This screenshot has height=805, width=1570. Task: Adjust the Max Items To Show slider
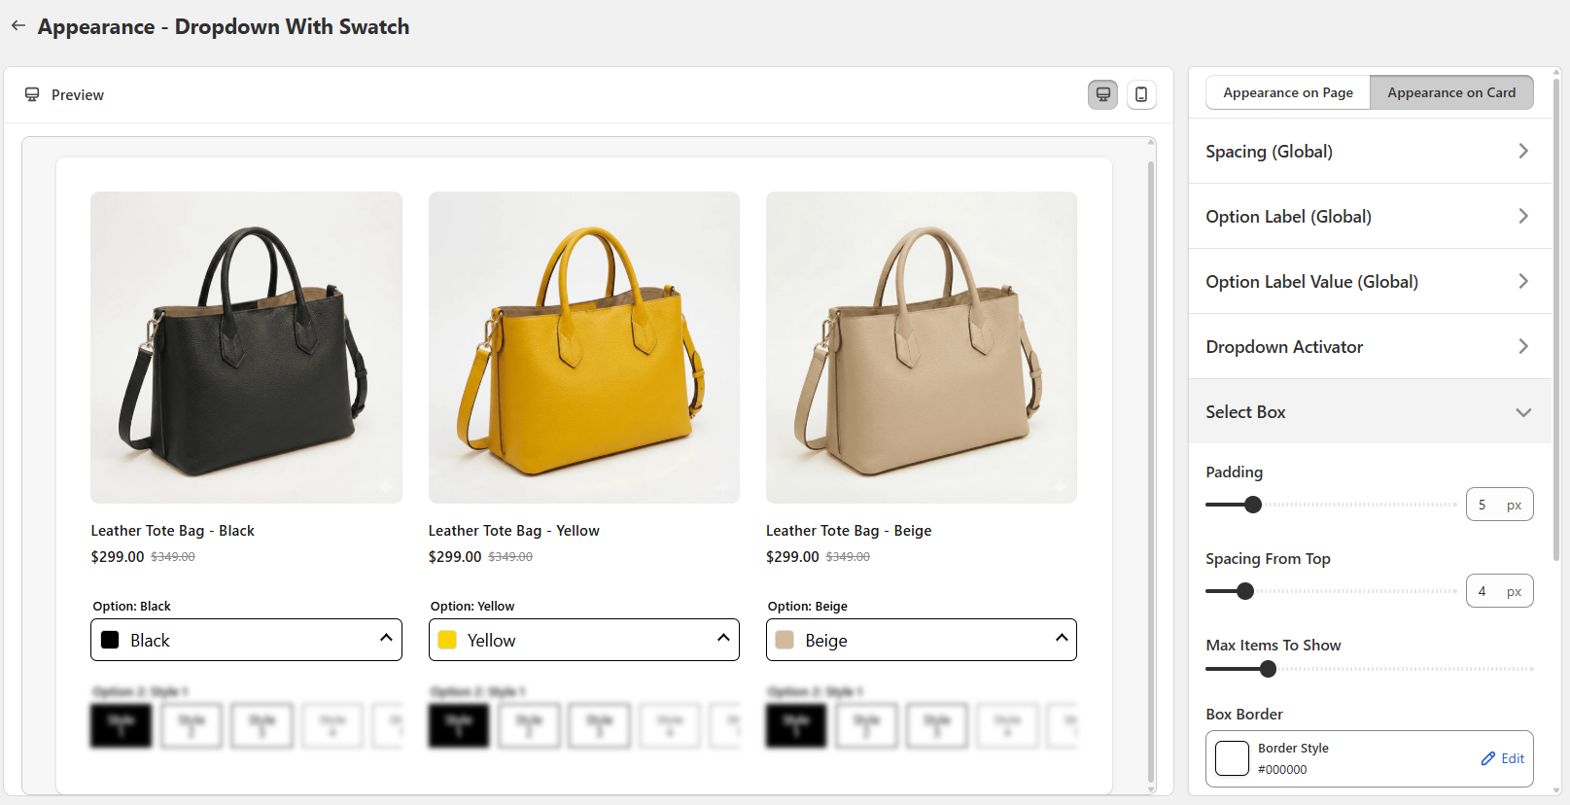[1268, 669]
